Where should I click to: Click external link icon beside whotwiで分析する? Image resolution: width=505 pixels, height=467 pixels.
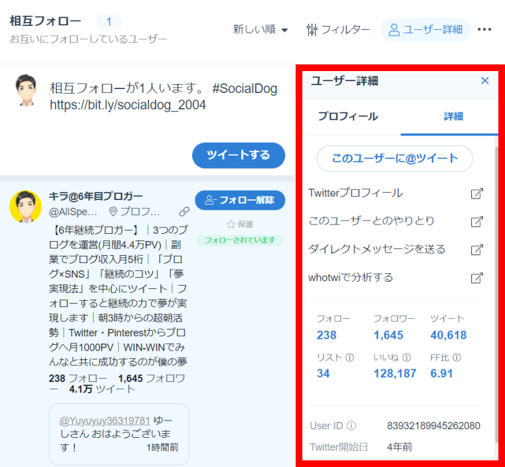pos(476,278)
